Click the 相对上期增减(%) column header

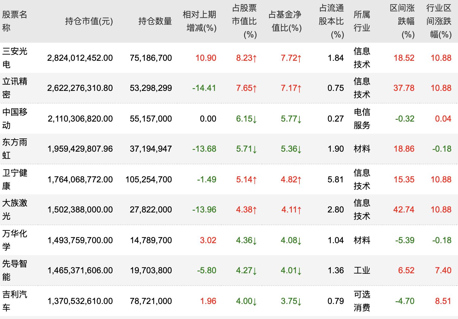coord(200,21)
